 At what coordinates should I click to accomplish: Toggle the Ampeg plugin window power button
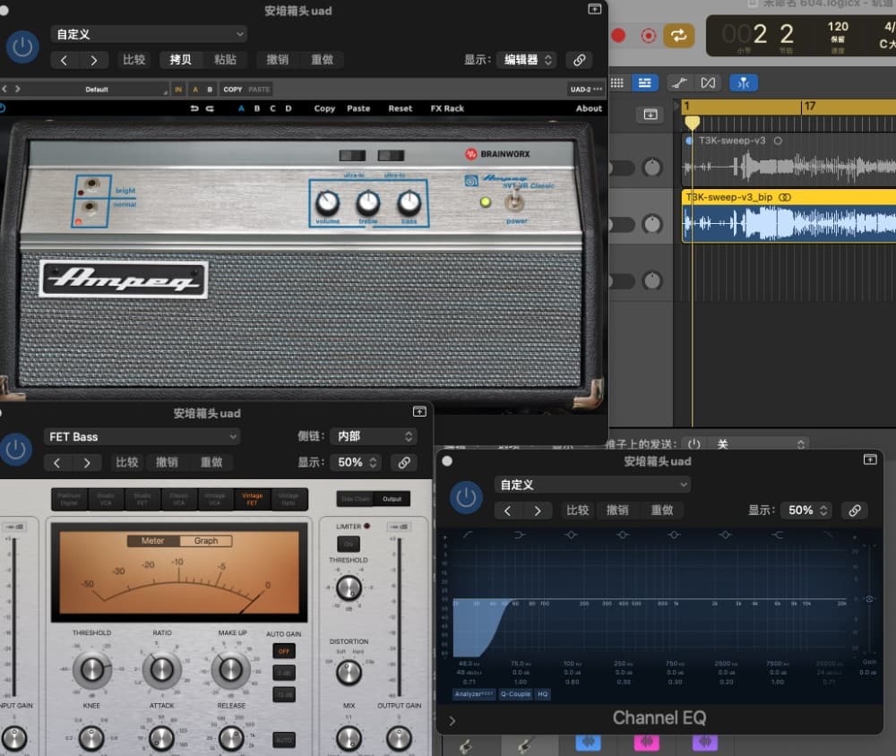pos(22,47)
